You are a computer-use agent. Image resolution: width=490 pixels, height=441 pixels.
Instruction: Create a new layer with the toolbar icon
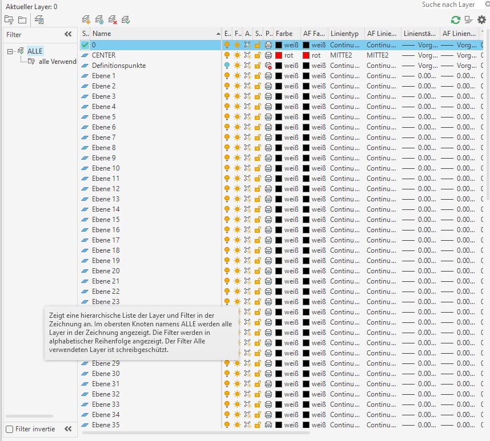click(x=86, y=19)
